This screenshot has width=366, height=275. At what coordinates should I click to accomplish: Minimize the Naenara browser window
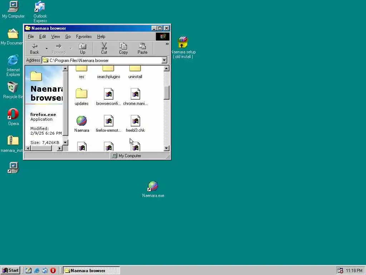coord(154,28)
